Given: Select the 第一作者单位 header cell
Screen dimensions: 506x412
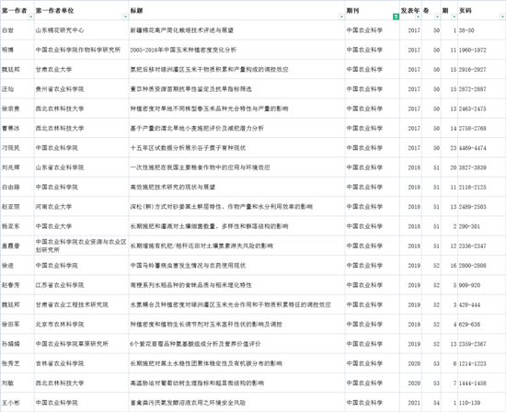Looking at the screenshot, I should click(82, 11).
